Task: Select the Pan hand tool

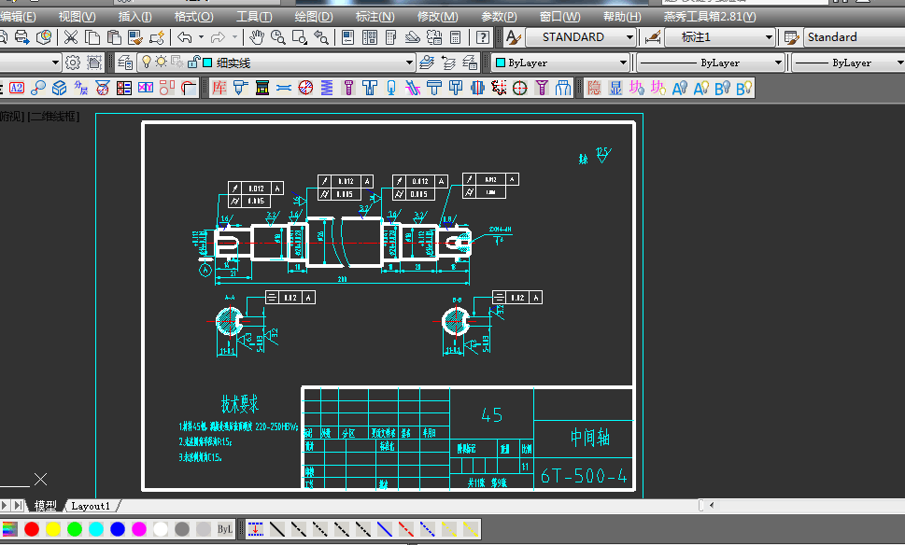Action: coord(256,37)
